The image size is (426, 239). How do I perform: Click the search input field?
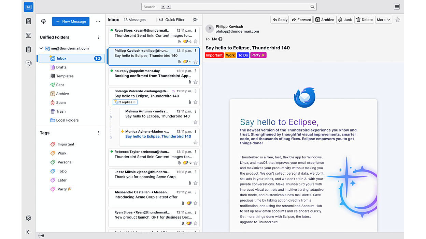225,7
